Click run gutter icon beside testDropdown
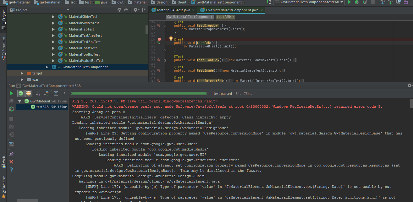 tap(159, 25)
